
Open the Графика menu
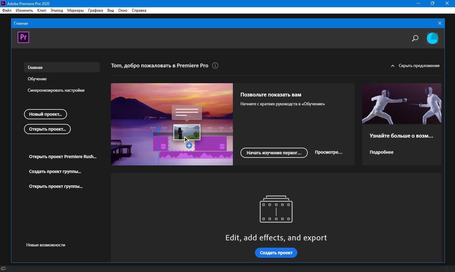(x=95, y=10)
